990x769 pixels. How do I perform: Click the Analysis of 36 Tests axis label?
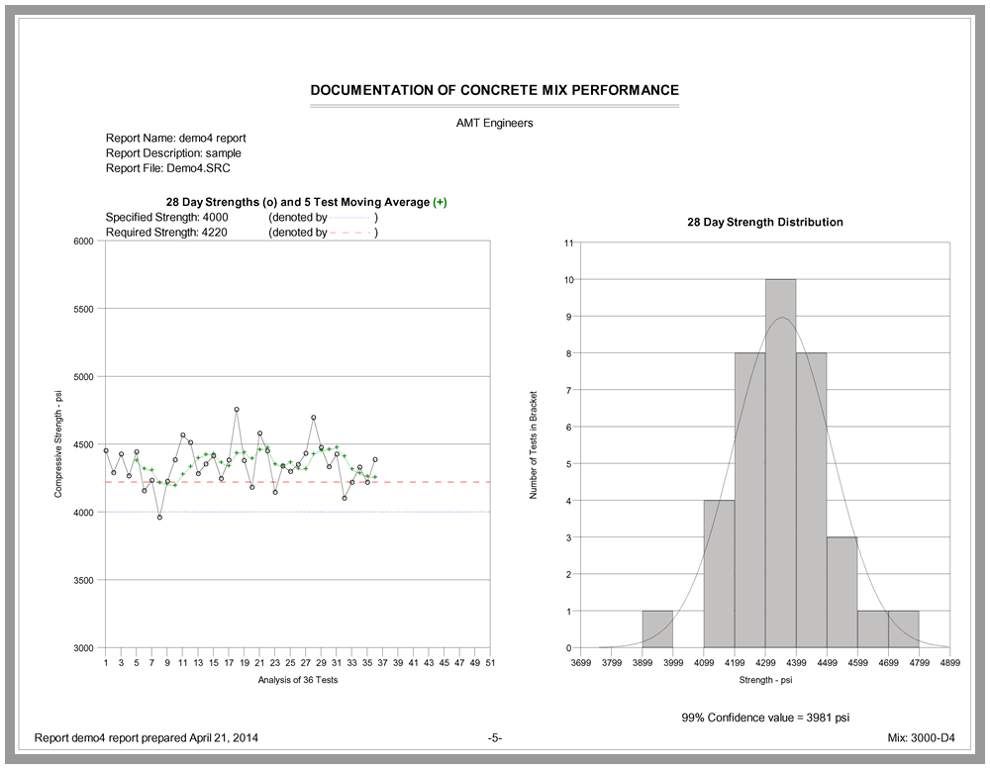click(x=297, y=681)
